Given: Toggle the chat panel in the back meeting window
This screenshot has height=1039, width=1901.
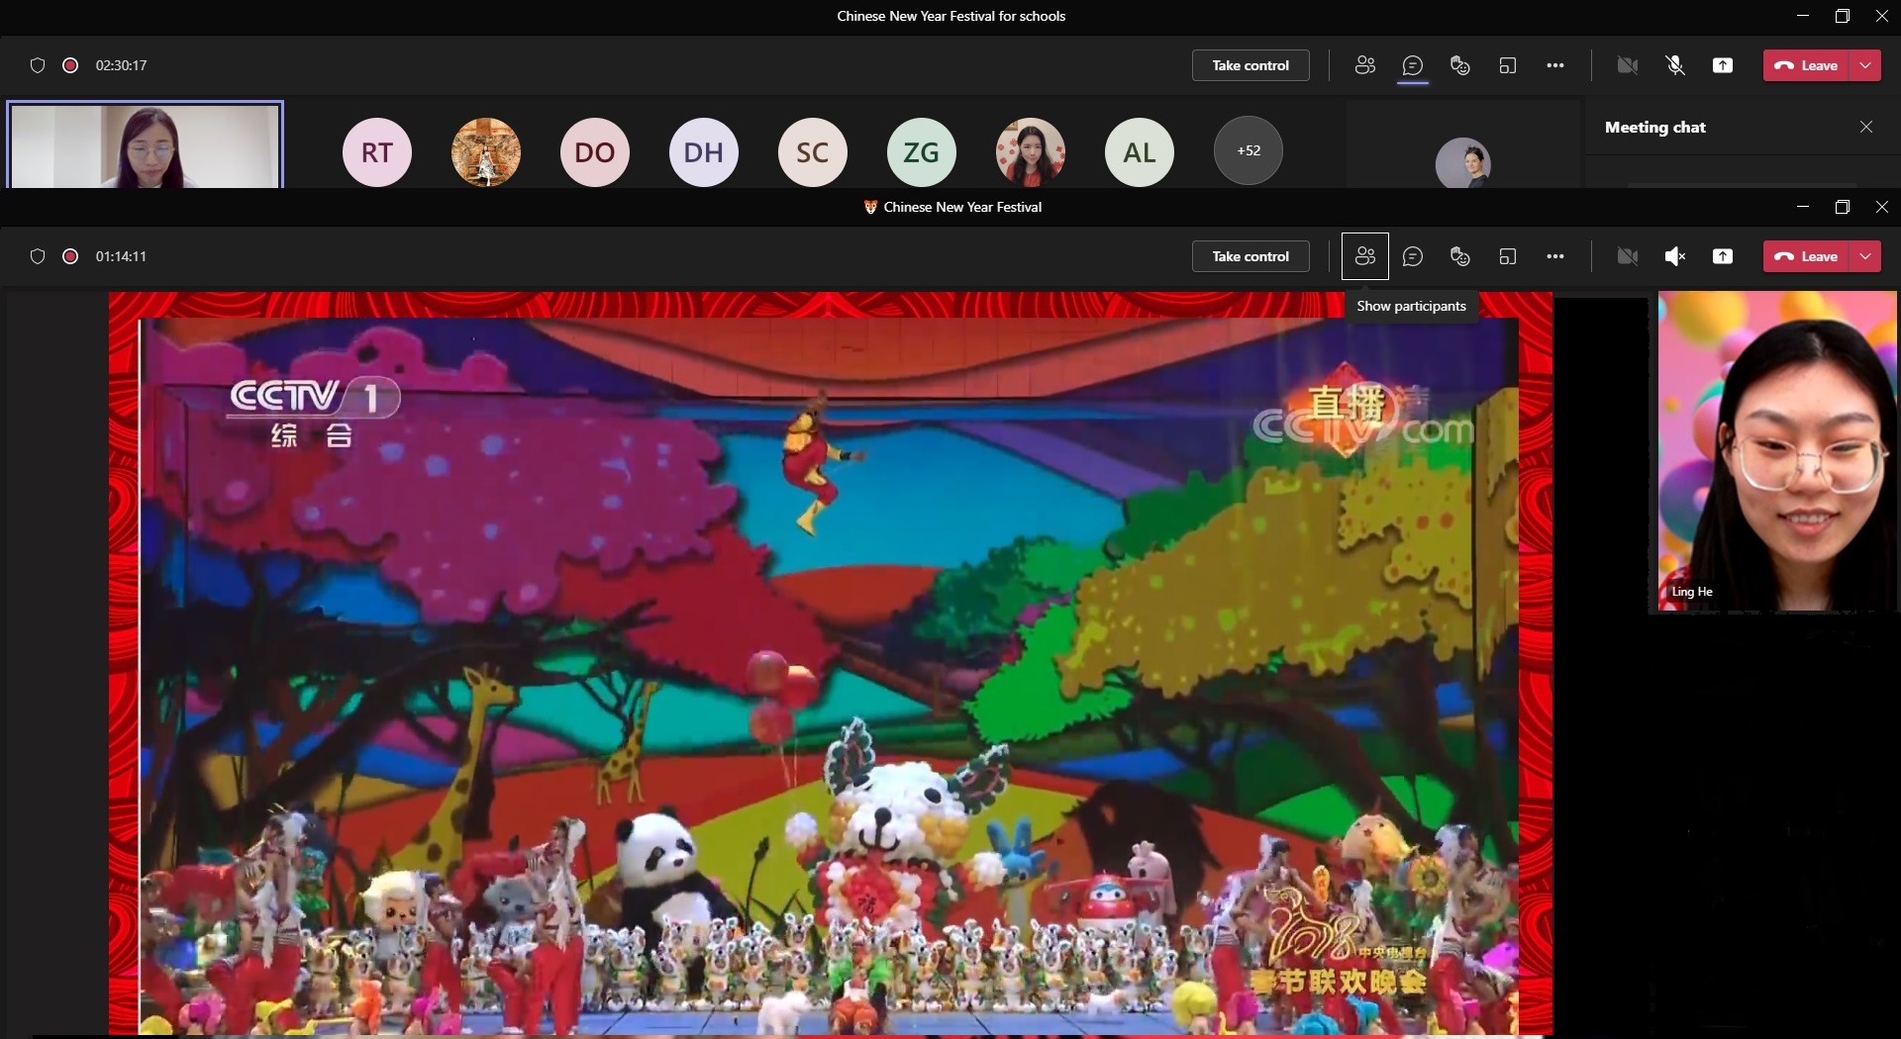Looking at the screenshot, I should coord(1413,65).
